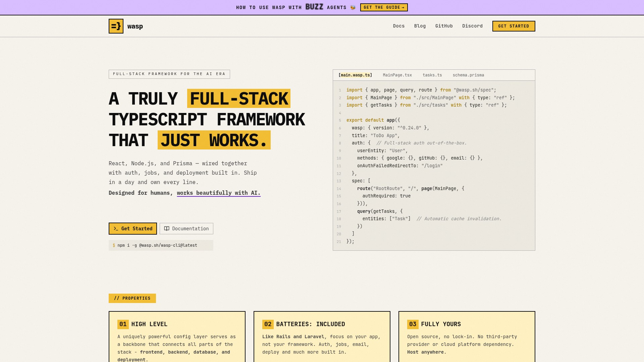Click "Designed for humans," text
Viewport: 644px width, 362px height.
[x=141, y=193]
